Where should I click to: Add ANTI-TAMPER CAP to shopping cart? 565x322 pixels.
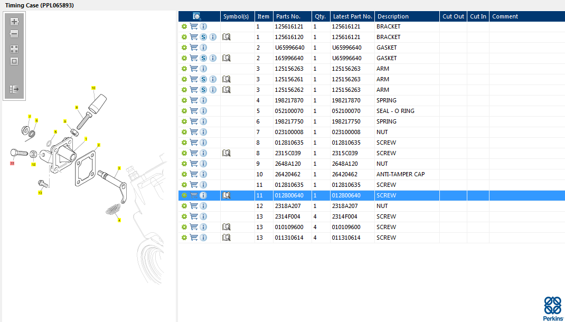pos(194,174)
